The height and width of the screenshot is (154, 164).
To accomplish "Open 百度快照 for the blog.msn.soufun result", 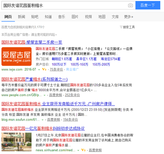I will point(54,119).
